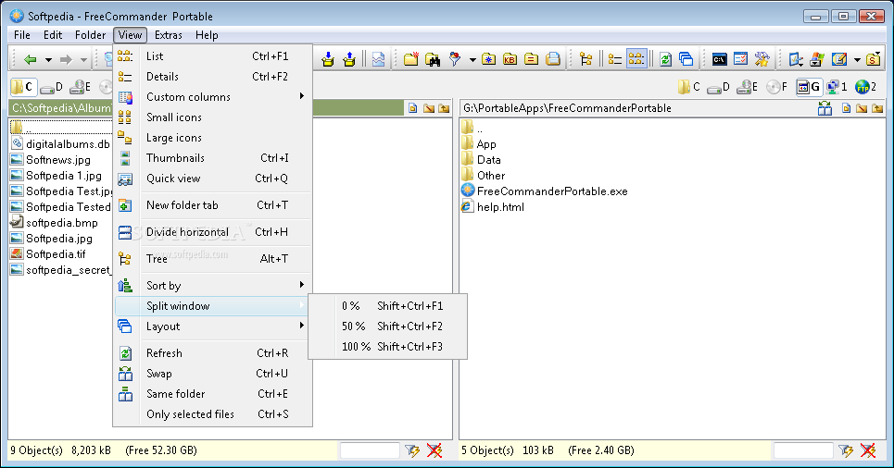Image resolution: width=894 pixels, height=468 pixels.
Task: Choose Quick view menu entry
Action: 213,179
